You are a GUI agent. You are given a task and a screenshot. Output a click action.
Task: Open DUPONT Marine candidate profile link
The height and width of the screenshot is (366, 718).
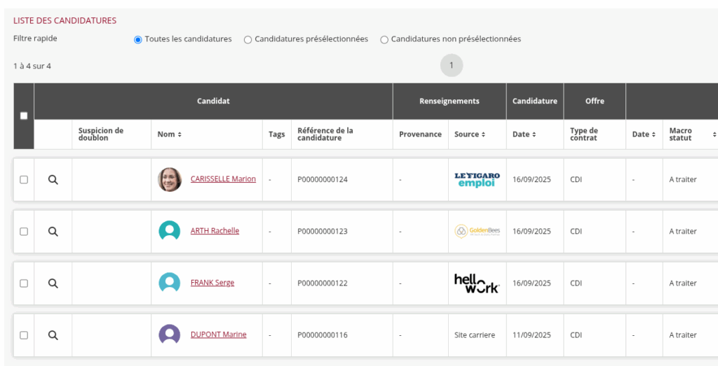[218, 335]
